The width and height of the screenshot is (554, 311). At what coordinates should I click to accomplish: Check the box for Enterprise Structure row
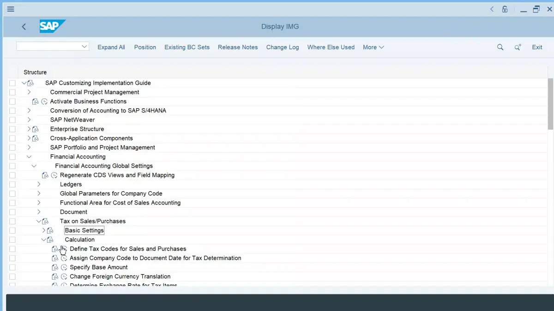point(12,129)
